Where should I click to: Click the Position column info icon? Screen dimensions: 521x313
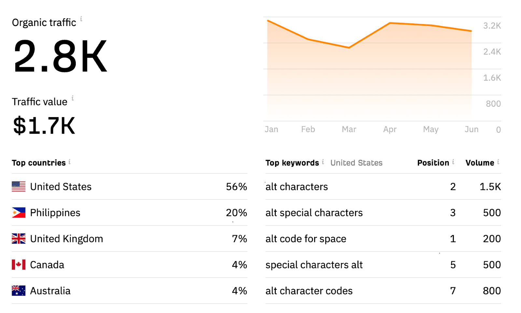[453, 162]
